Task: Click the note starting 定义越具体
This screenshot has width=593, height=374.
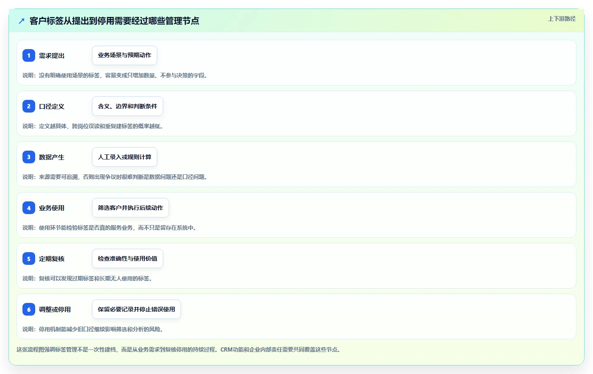Action: pyautogui.click(x=93, y=126)
